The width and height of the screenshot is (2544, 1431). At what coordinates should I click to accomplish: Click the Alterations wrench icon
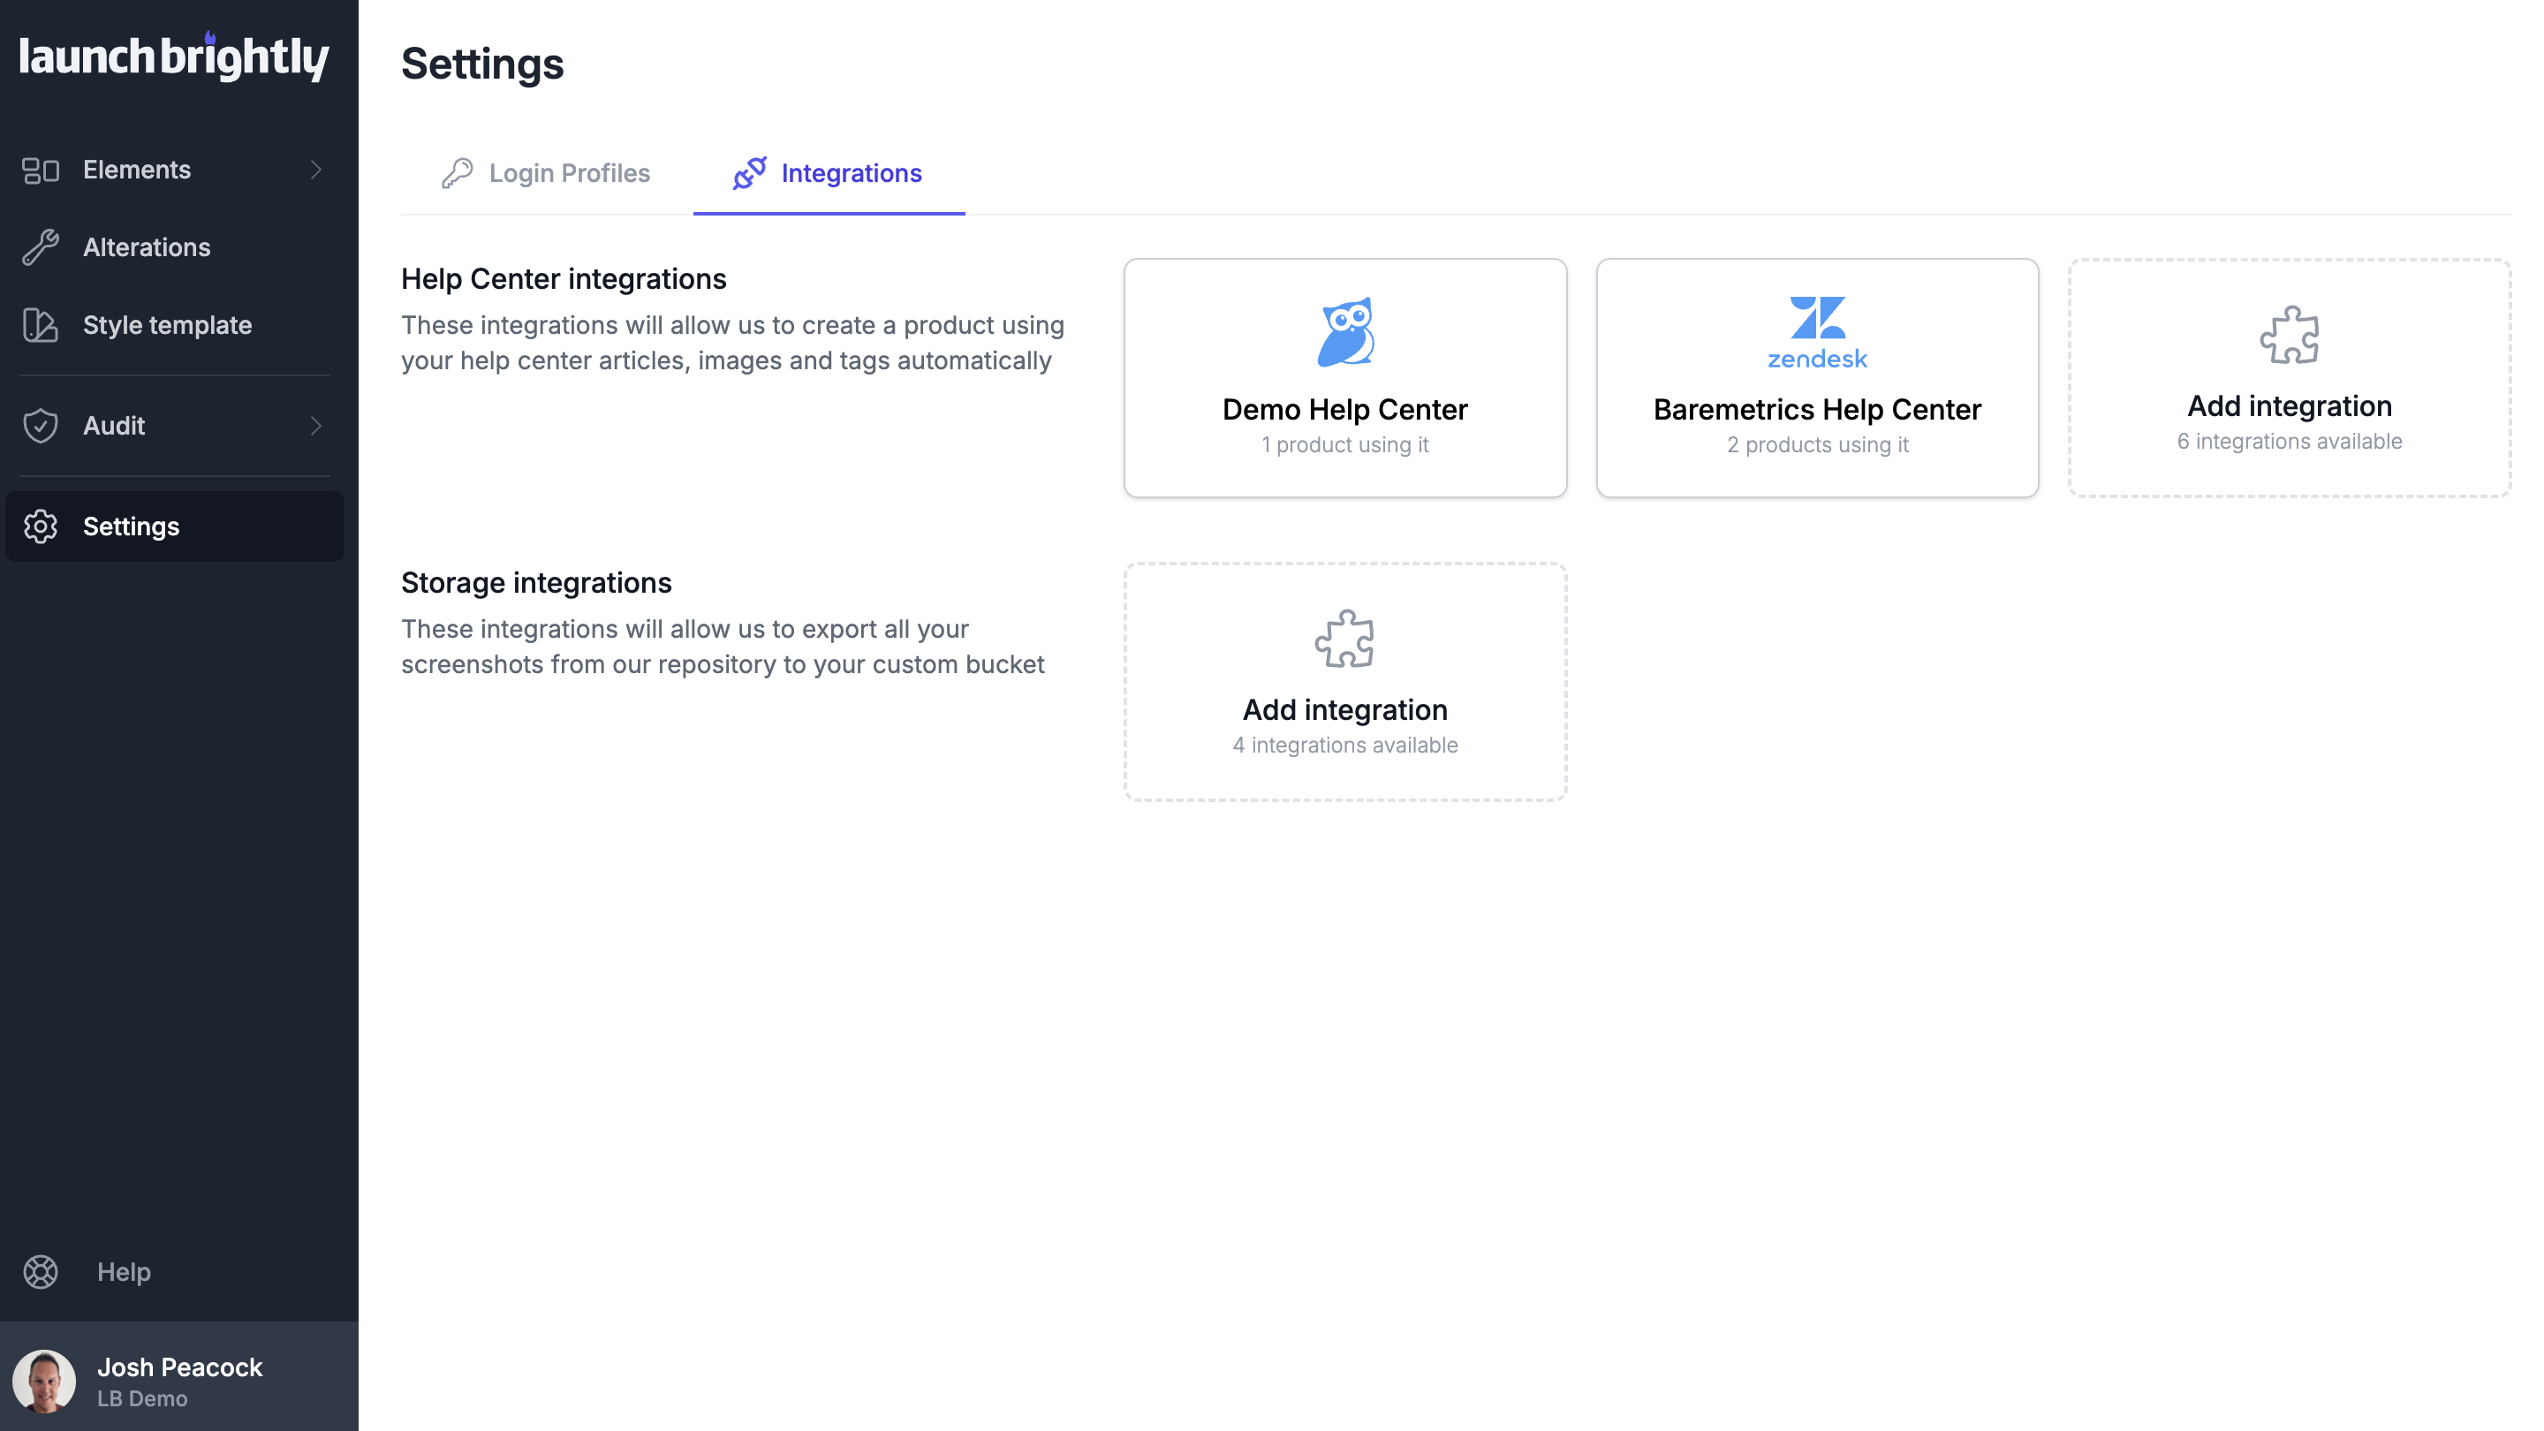click(41, 247)
